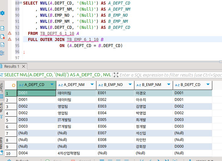Switch to the Results 1 tab

11,66
